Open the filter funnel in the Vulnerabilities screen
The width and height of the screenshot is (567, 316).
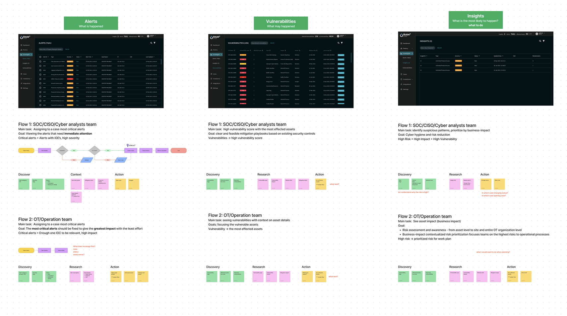pyautogui.click(x=342, y=43)
